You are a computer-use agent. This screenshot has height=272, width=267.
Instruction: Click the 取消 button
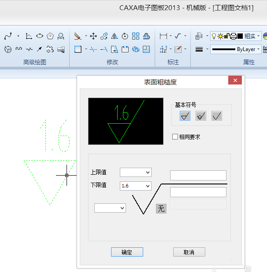[x=189, y=252]
